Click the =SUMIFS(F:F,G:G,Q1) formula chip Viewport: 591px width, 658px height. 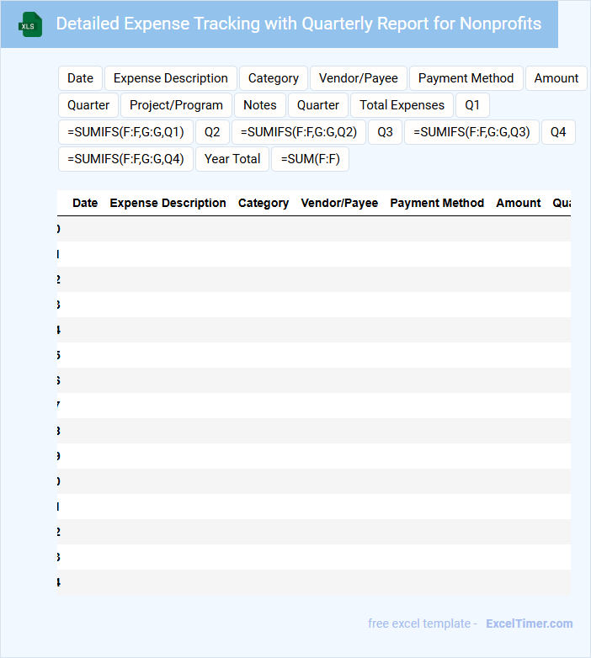click(x=125, y=132)
